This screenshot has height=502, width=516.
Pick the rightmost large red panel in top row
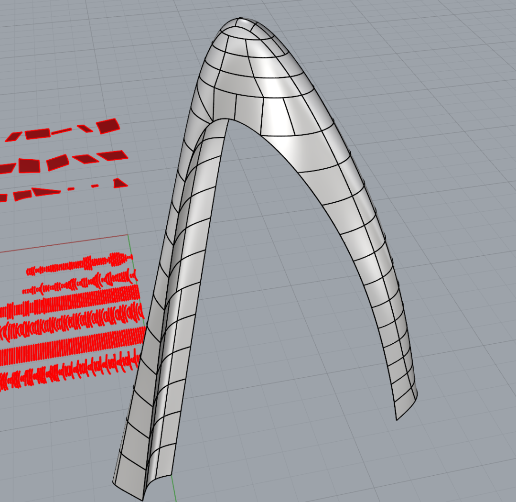click(108, 126)
